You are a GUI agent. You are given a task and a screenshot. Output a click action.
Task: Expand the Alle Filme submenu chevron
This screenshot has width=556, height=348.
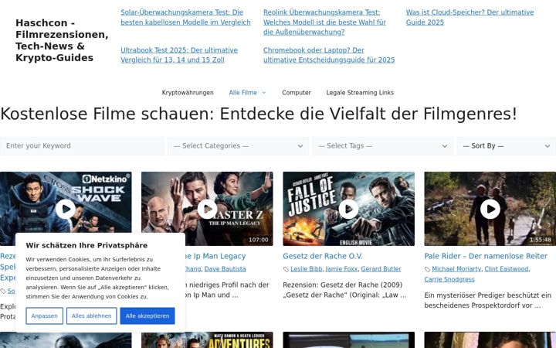pos(263,93)
